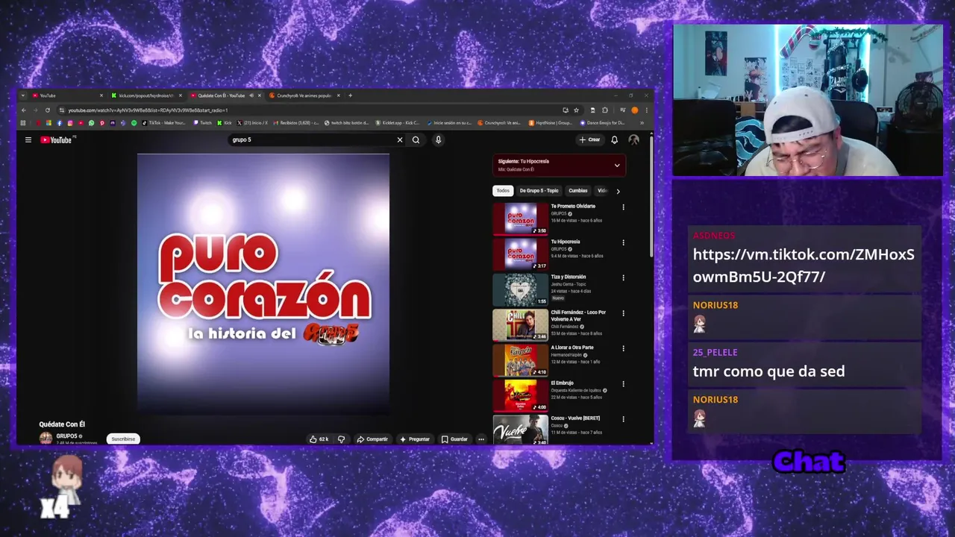Open the browser three-dot menu
955x537 pixels.
pyautogui.click(x=646, y=110)
